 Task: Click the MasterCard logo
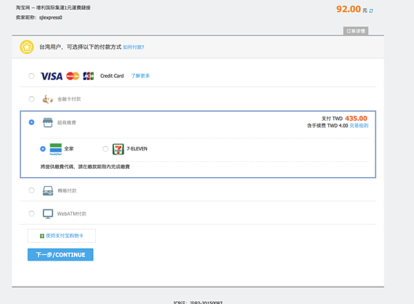click(x=72, y=76)
